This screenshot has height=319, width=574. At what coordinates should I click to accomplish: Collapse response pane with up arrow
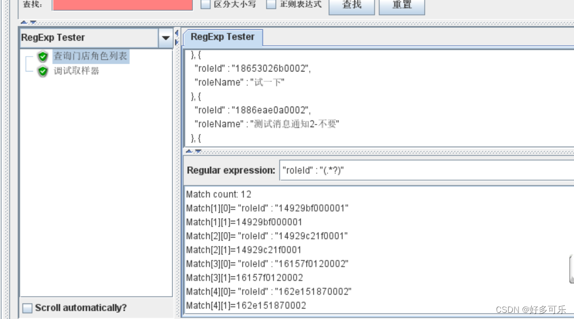pyautogui.click(x=189, y=151)
